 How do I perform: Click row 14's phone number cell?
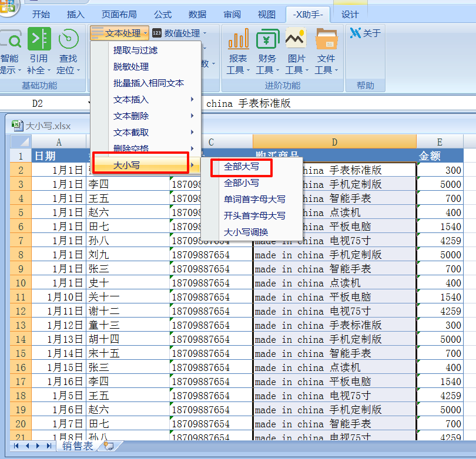click(211, 339)
